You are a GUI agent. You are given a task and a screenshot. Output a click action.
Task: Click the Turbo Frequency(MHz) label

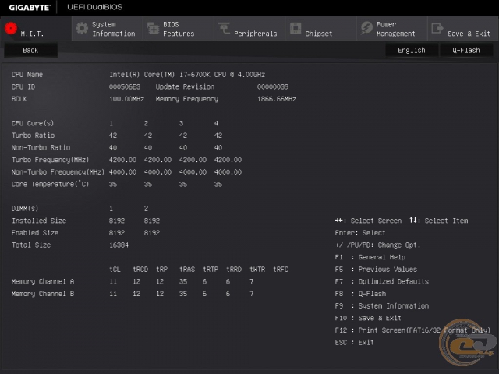point(50,160)
